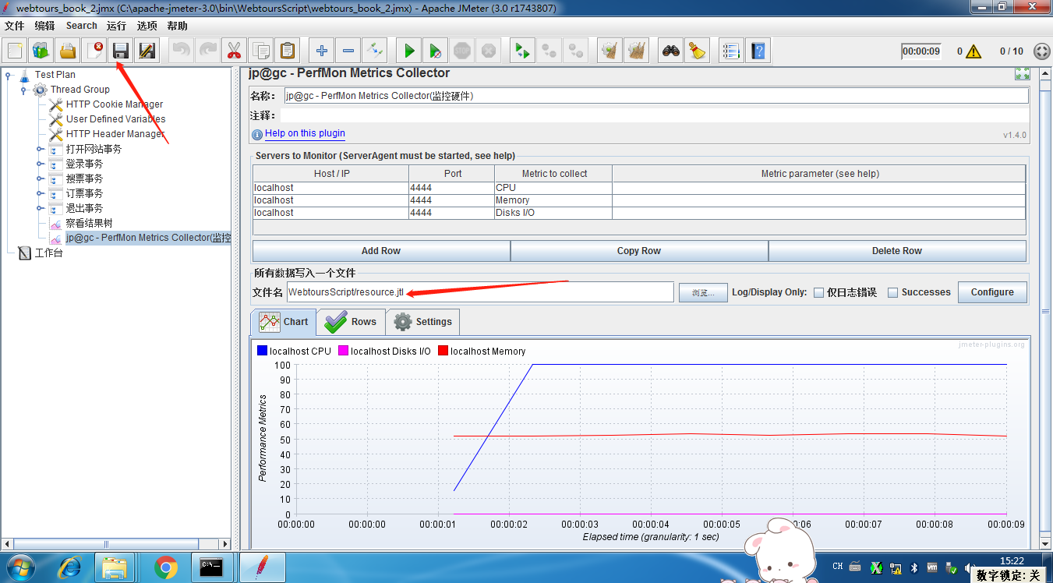Expand the 打开网站事务 node
1053x583 pixels.
(40, 149)
